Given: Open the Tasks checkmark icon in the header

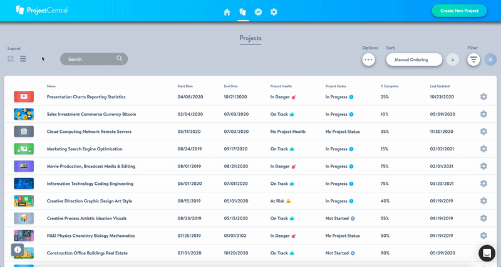Looking at the screenshot, I should [x=258, y=12].
